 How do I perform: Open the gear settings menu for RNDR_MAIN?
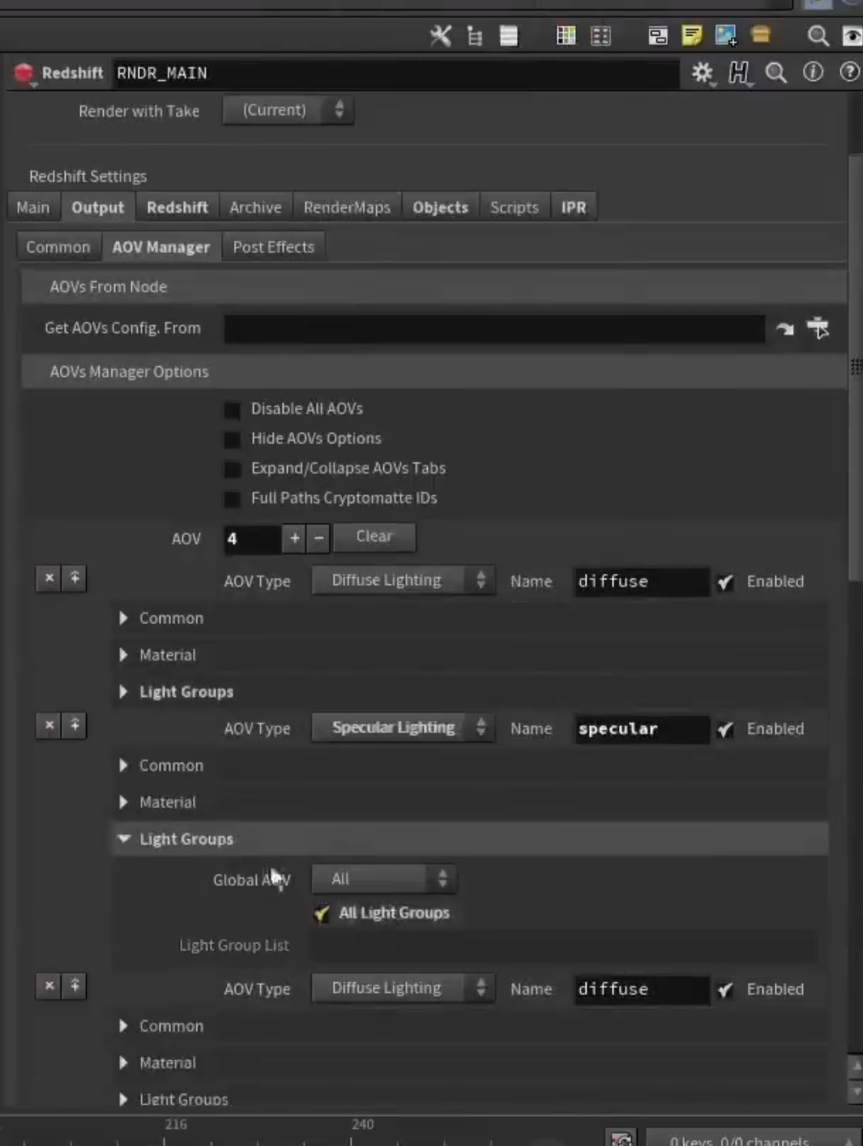click(x=702, y=73)
